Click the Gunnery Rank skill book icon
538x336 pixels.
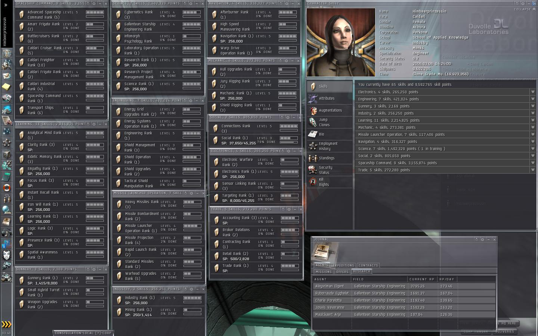[22, 280]
